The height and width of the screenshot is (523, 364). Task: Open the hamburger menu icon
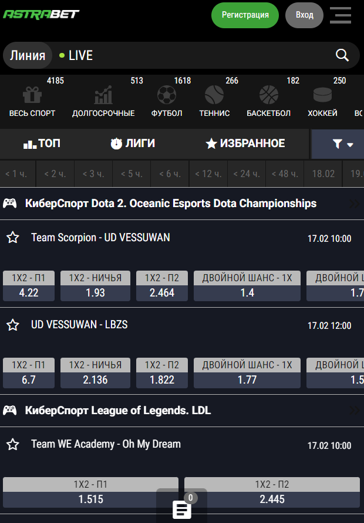[x=341, y=15]
